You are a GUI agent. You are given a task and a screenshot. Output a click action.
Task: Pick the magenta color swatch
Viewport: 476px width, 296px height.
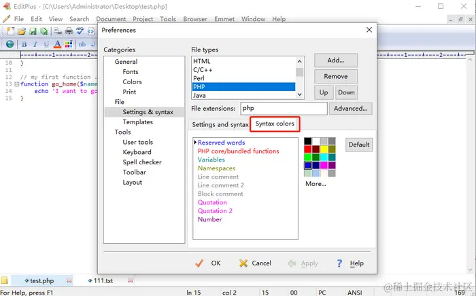(324, 165)
